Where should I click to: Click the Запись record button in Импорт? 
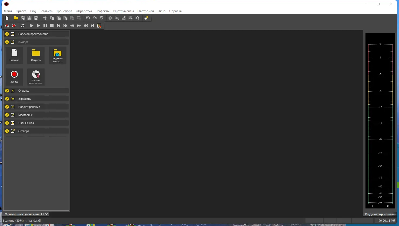[x=14, y=77]
